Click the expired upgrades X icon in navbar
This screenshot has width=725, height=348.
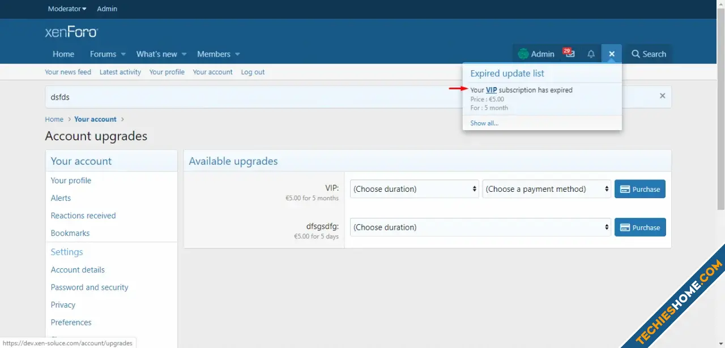point(612,54)
